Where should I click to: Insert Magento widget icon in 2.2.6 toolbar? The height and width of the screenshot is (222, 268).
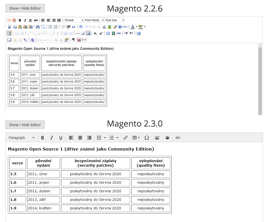coord(14,20)
